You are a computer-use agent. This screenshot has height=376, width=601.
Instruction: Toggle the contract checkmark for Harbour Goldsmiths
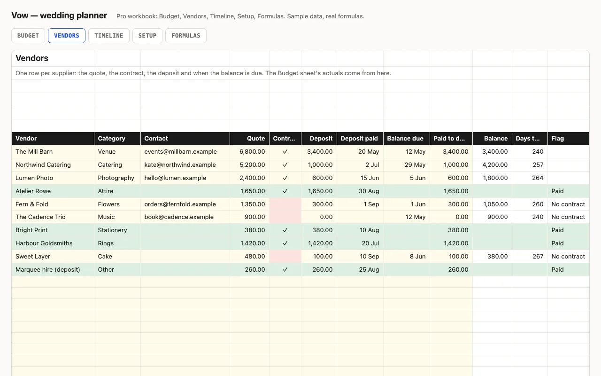[285, 243]
